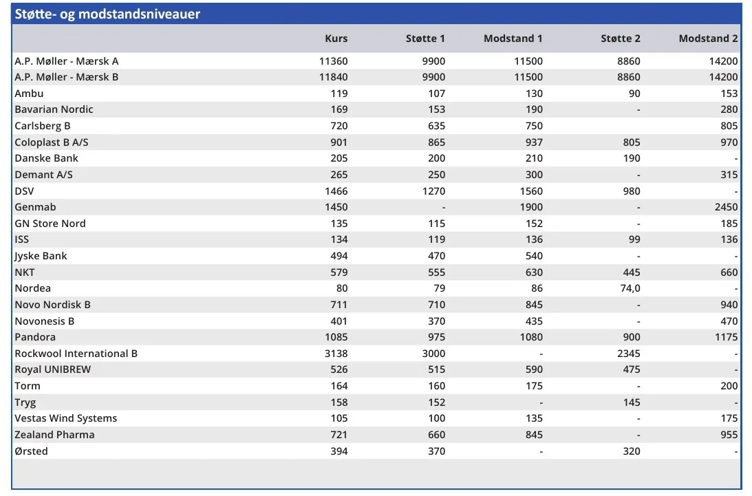Click the Danske Bank stock name
Viewport: 752px width, 496px height.
pos(46,158)
